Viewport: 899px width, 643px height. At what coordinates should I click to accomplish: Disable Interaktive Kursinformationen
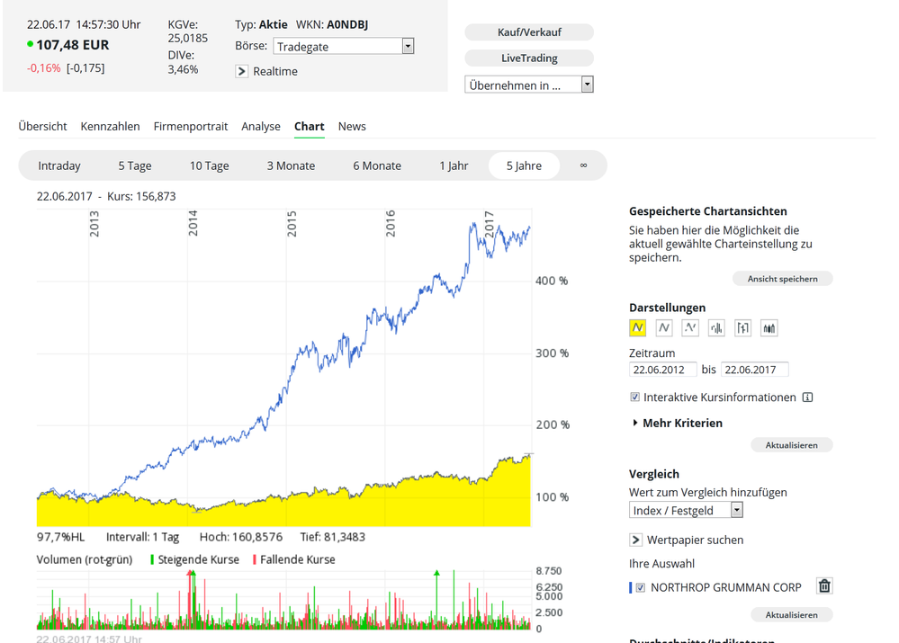click(x=634, y=397)
